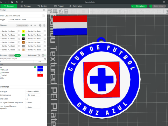Click the search plate, object and part field

click(22, 58)
